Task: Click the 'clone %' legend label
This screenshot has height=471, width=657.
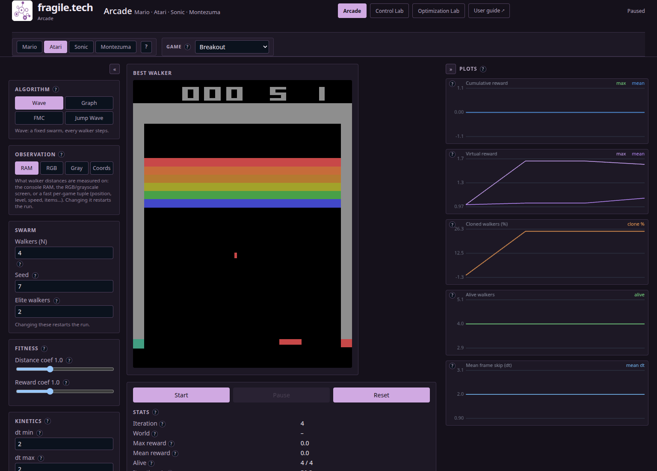Action: click(636, 224)
